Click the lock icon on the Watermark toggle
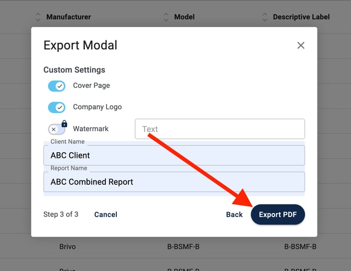Viewport: 351px width, 271px height. [64, 124]
